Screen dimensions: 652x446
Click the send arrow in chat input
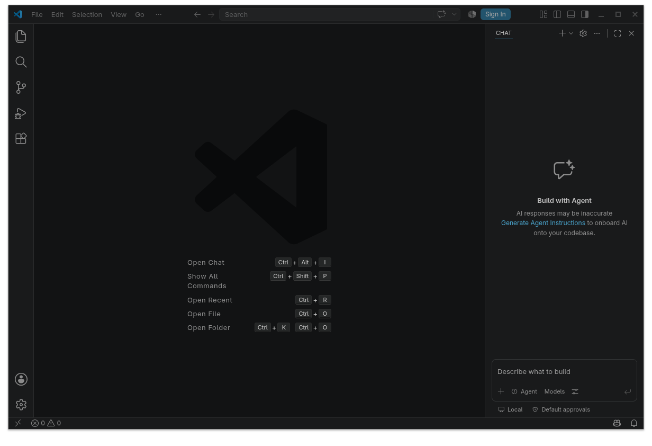point(628,392)
